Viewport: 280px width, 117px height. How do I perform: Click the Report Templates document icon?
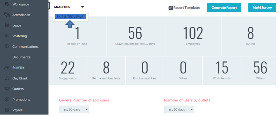point(171,8)
